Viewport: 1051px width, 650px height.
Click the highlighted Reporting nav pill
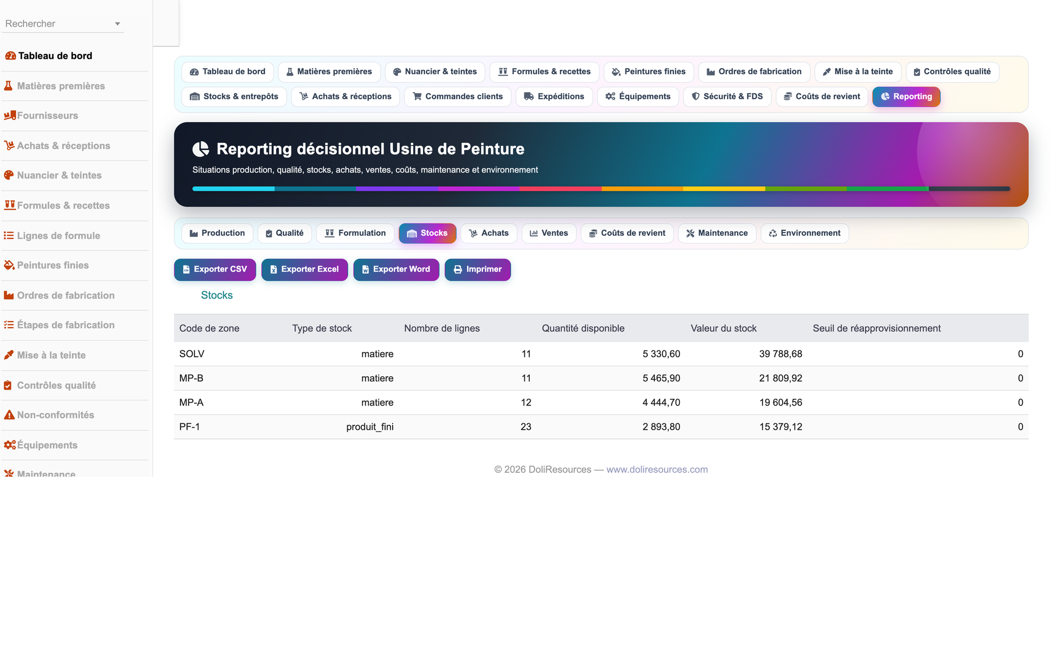click(x=906, y=97)
